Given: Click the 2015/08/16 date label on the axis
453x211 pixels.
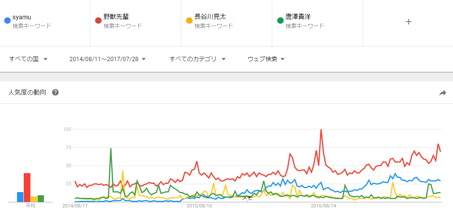Looking at the screenshot, I should (x=199, y=205).
